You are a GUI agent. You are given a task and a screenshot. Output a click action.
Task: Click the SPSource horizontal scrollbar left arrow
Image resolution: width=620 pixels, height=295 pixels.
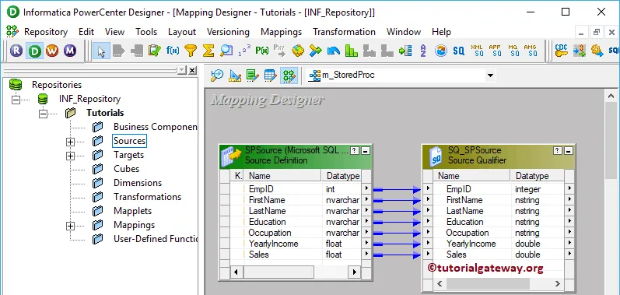coord(236,272)
